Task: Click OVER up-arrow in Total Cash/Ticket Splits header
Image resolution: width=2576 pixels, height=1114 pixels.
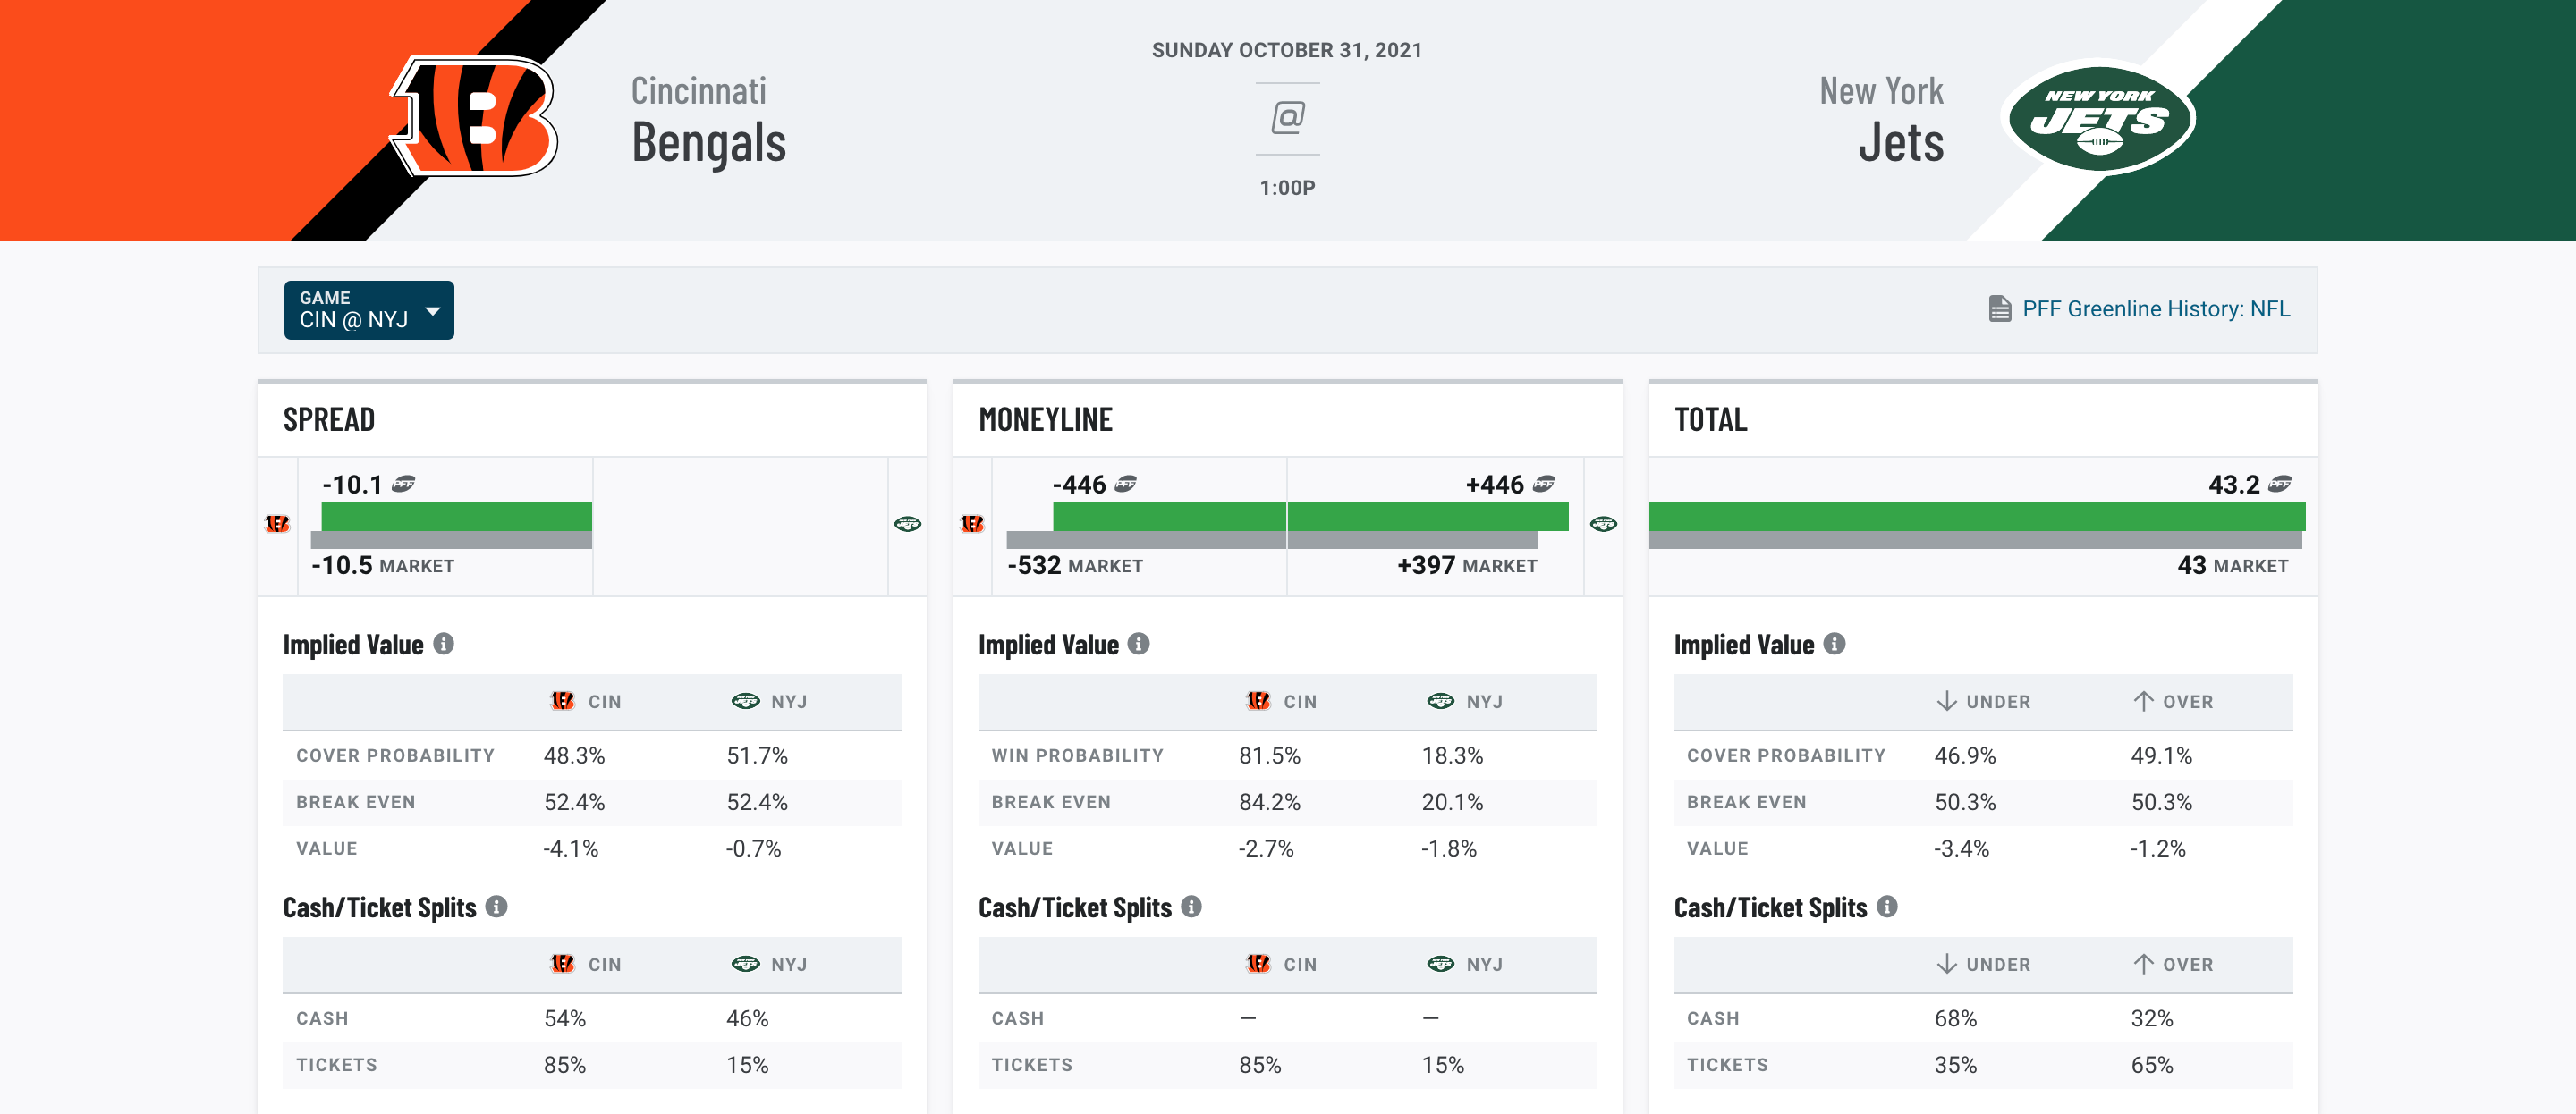Action: point(2143,964)
